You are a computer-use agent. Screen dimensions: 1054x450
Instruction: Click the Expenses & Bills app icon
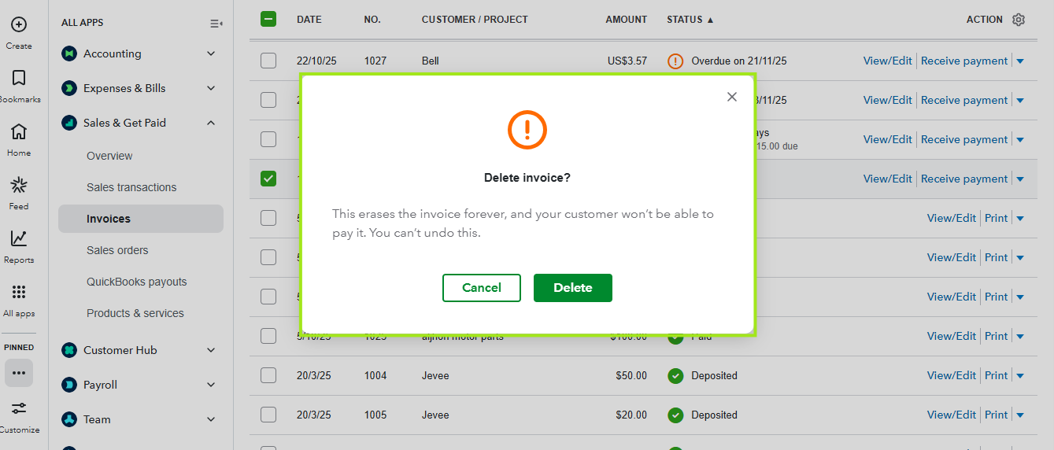[x=69, y=88]
